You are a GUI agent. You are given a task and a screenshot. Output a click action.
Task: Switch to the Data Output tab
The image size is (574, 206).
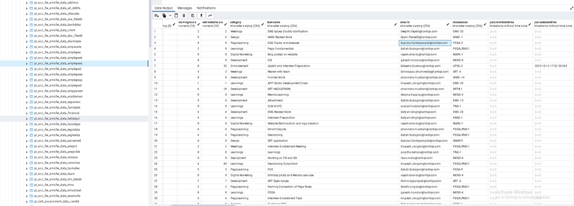coord(163,8)
